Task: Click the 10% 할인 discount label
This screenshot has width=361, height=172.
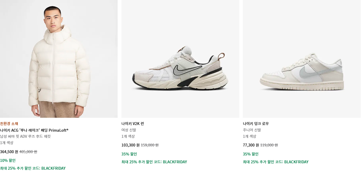Action: click(8, 160)
